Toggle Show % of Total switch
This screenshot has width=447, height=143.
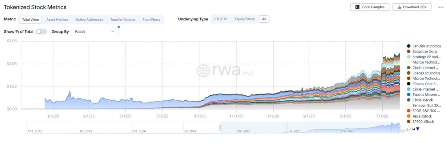41,32
